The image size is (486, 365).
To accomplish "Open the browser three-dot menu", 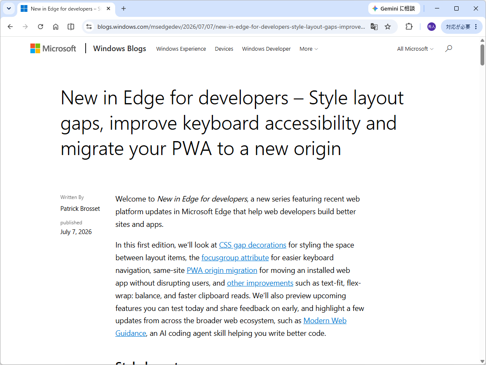I will click(x=476, y=27).
